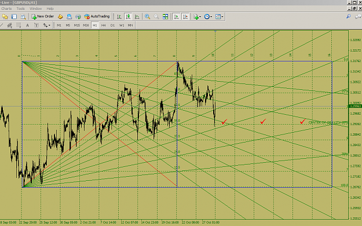Click the icon right of MetaEditor
362x226 pixels.
[69, 17]
